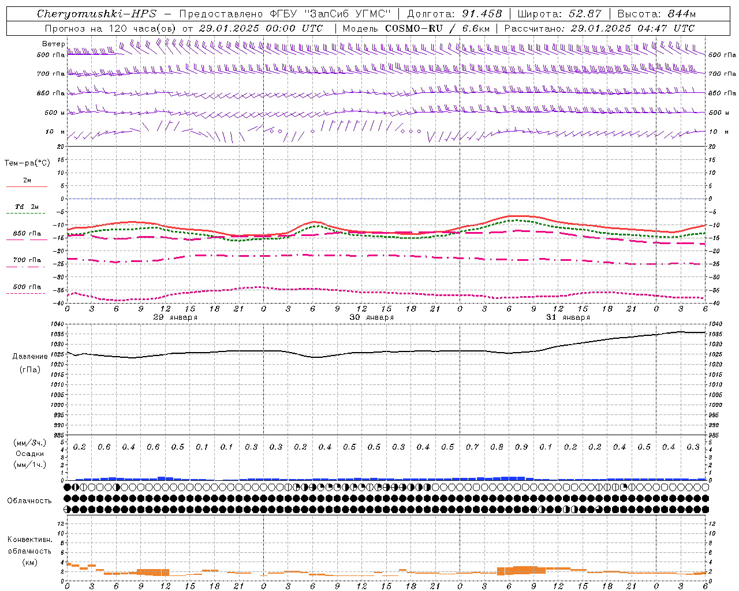Click the left 850 гПа wind row label
Screen dimensions: 739x591
pos(51,93)
